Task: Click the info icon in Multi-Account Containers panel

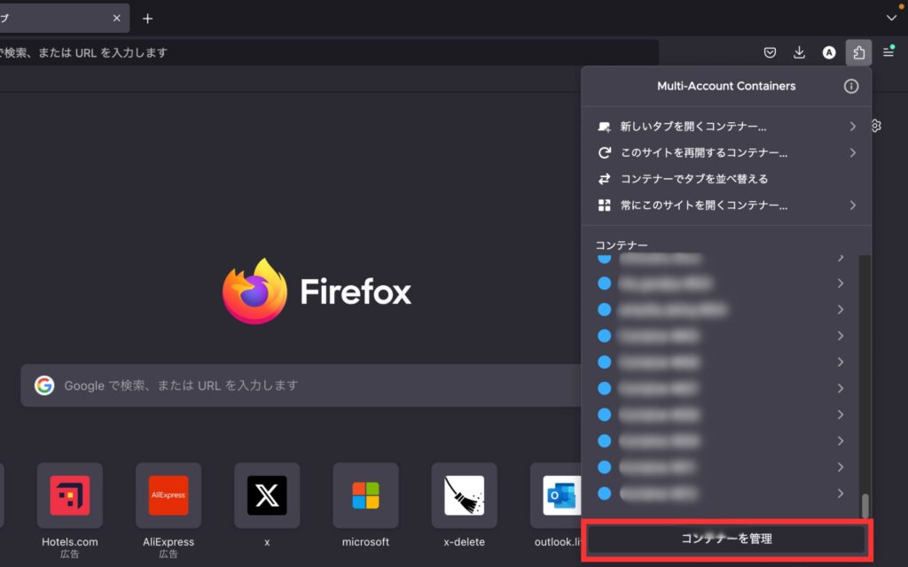Action: [851, 86]
